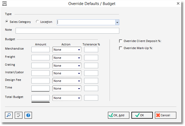Click the Design Fee Tolerance % field
This screenshot has width=185, height=126.
[91, 81]
